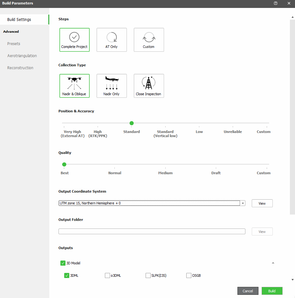Screen dimensions: 295x298
Task: Select the Complete Project step icon
Action: [74, 40]
